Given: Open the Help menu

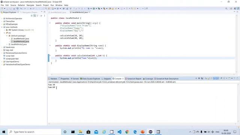Looking at the screenshot, I should pyautogui.click(x=66, y=5).
